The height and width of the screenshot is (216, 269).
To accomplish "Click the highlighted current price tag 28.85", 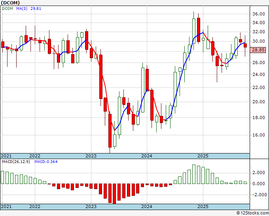I will tap(258, 50).
